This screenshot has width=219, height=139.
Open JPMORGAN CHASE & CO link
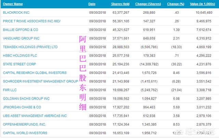(22, 107)
